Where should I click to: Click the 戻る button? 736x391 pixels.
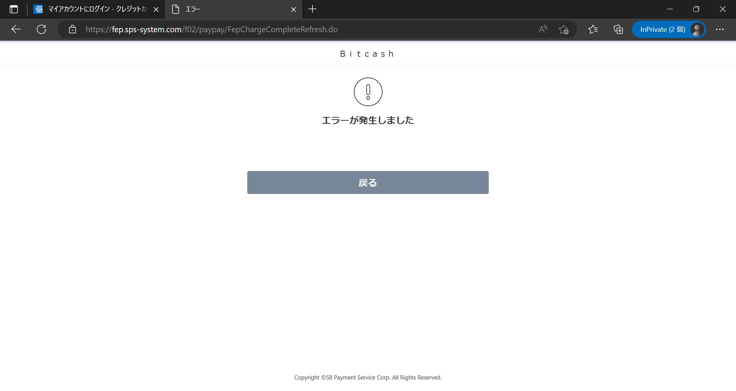(368, 182)
